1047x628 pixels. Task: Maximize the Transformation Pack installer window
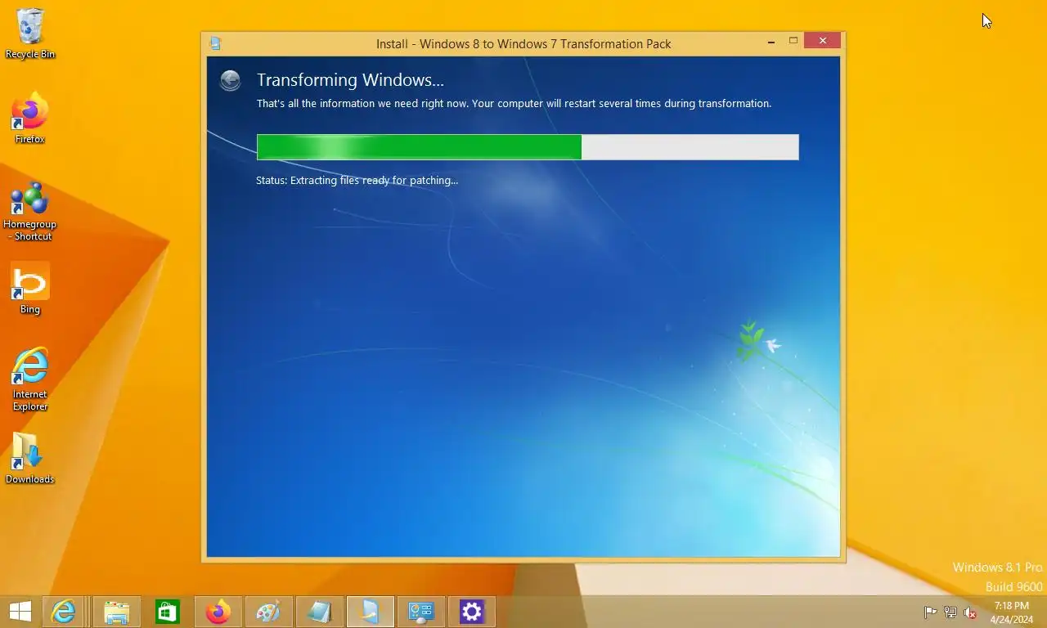pos(793,41)
